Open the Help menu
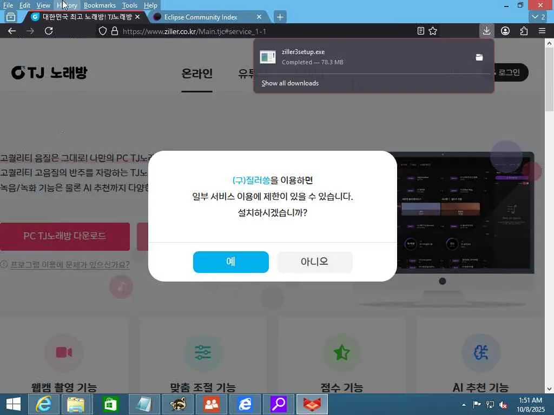 [x=150, y=5]
